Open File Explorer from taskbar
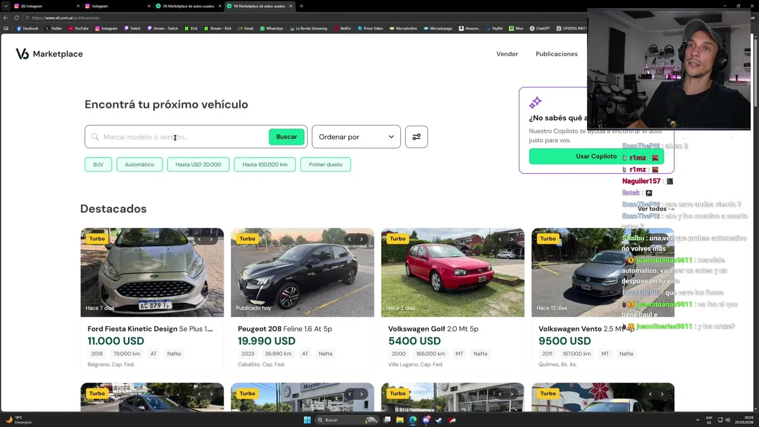The image size is (759, 427). [x=400, y=420]
